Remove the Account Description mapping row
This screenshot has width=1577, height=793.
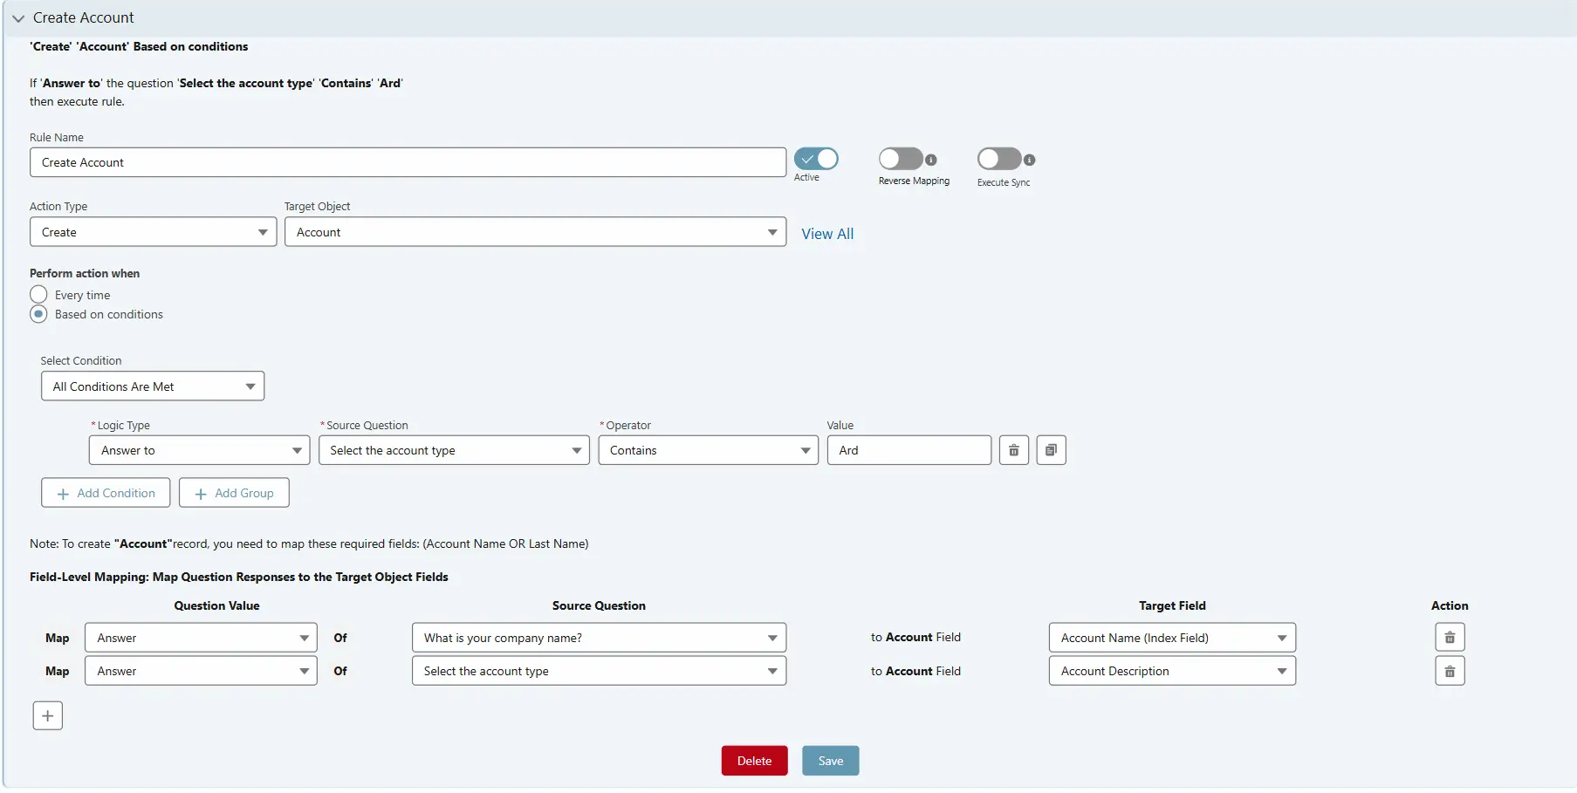pyautogui.click(x=1449, y=670)
